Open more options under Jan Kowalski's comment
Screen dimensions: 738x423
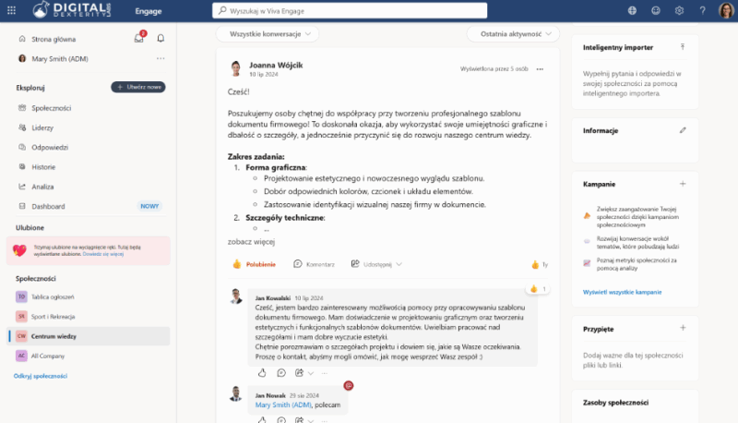click(x=325, y=373)
